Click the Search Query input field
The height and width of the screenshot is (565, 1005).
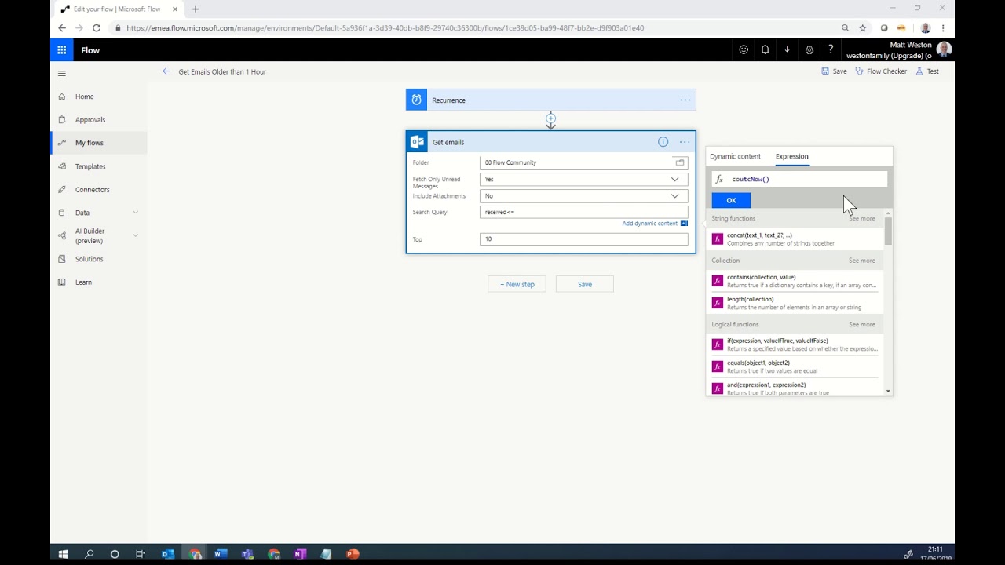(x=583, y=212)
